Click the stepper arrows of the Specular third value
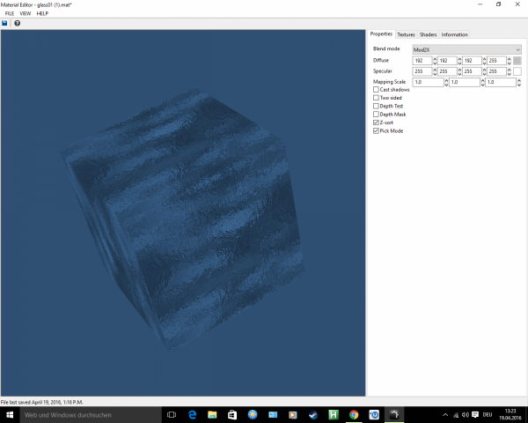 point(484,71)
